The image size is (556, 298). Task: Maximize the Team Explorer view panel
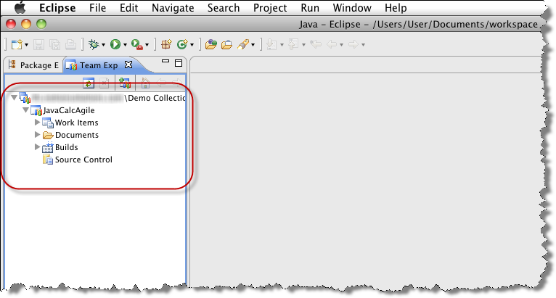179,63
